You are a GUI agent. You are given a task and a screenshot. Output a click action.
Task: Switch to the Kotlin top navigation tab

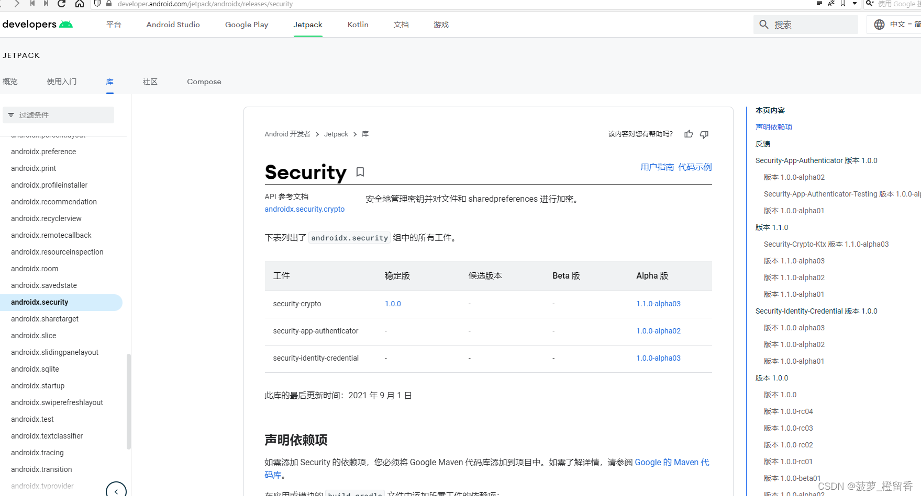pos(358,25)
